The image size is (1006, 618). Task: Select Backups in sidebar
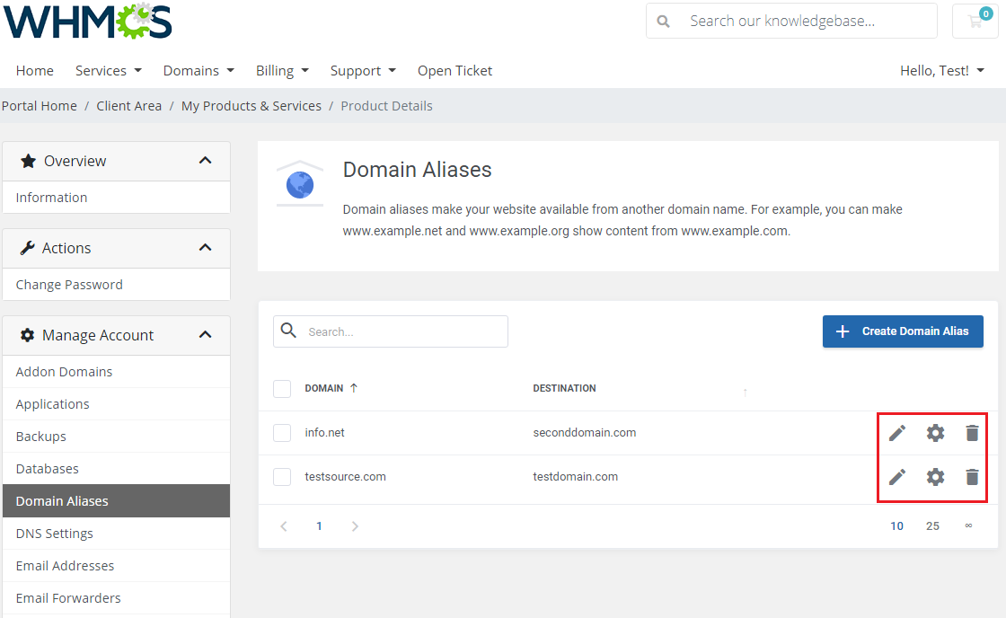pyautogui.click(x=116, y=437)
